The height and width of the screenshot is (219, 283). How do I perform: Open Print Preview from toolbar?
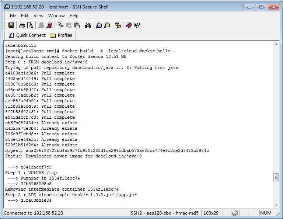pyautogui.click(x=30, y=25)
